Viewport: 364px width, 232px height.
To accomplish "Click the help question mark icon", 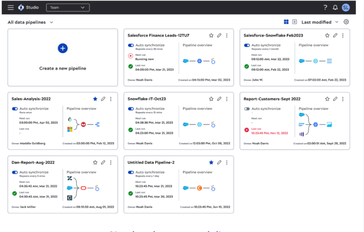I will tap(325, 8).
